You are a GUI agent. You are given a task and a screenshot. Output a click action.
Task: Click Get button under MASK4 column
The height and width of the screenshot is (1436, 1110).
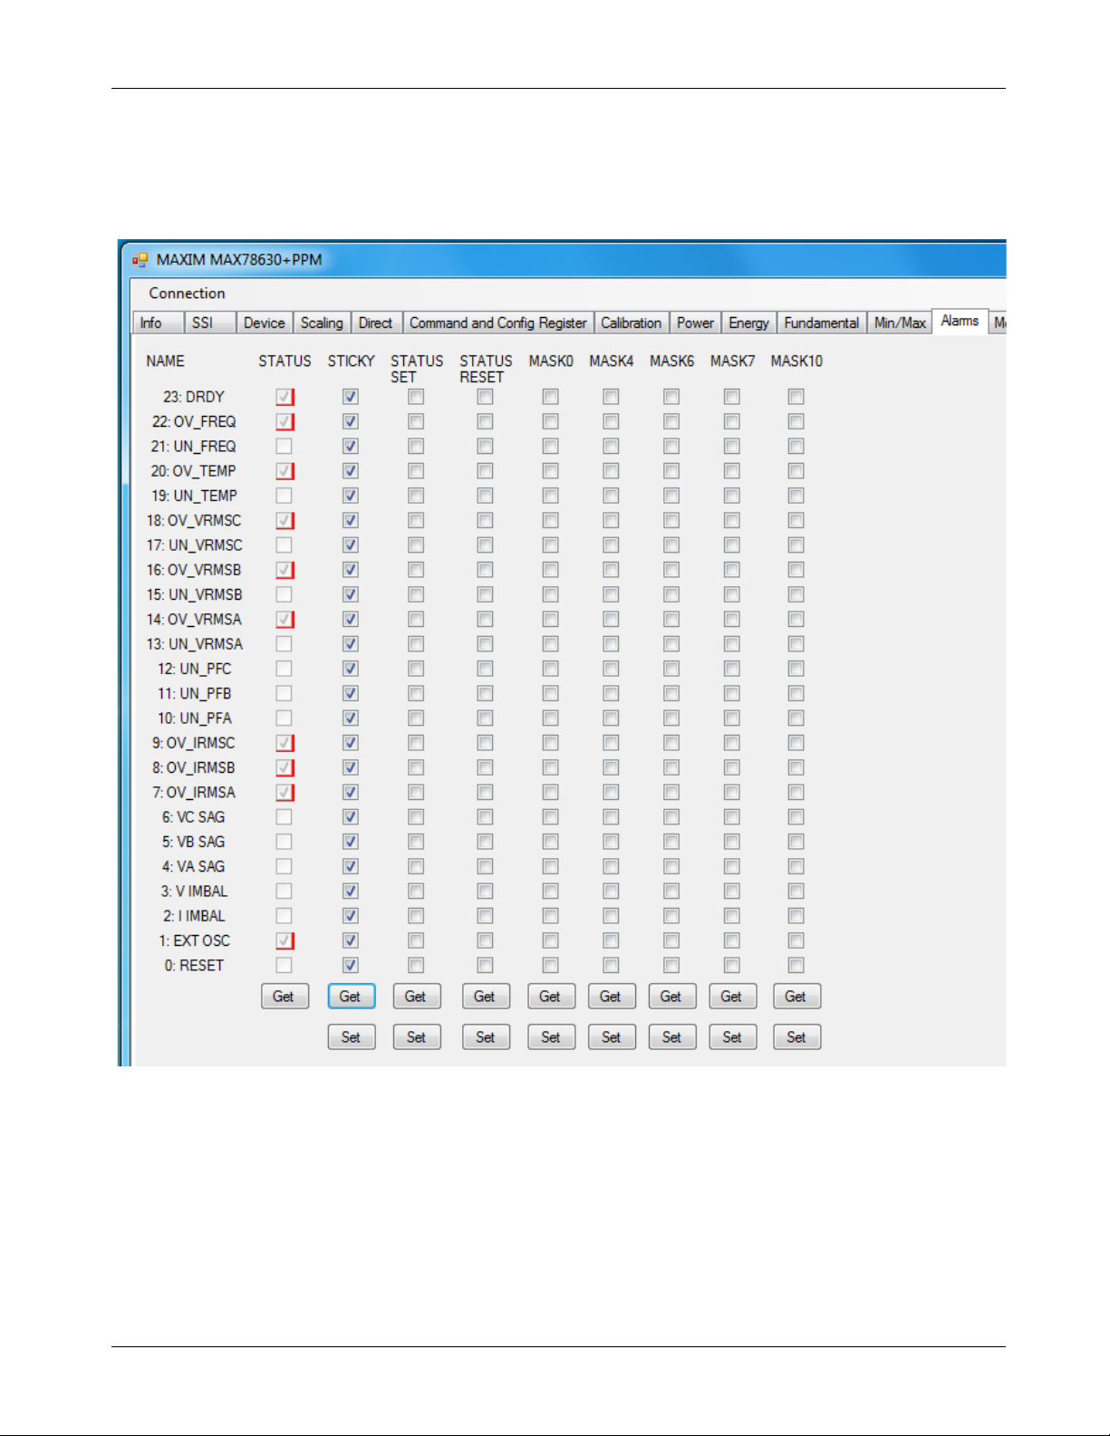click(612, 997)
